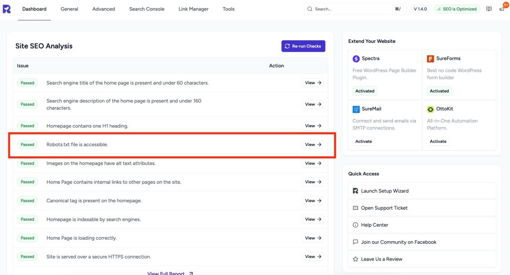View the Robots.txt file check details

click(313, 144)
